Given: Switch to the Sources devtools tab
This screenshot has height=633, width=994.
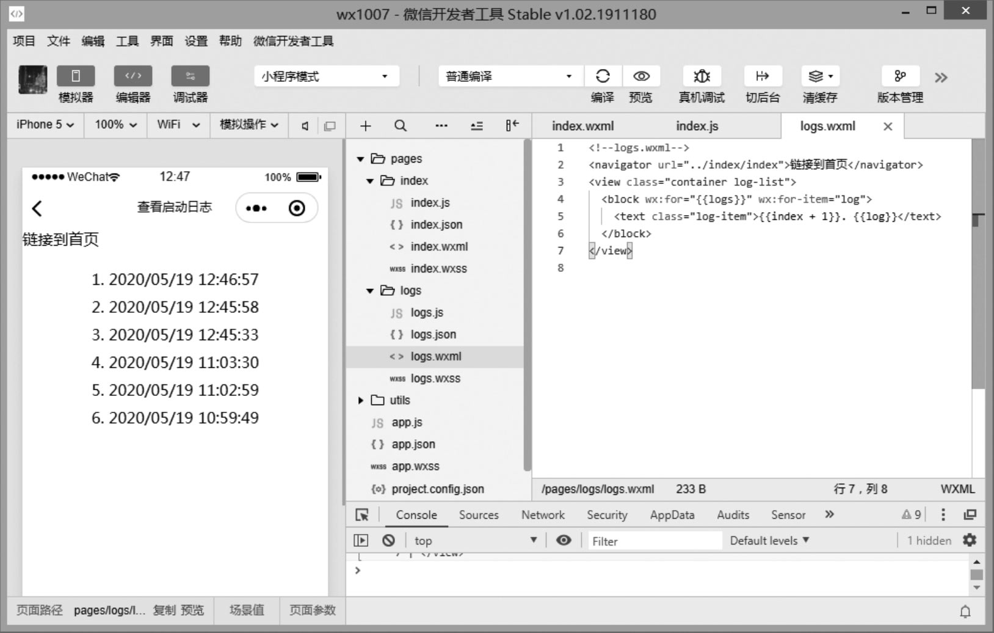Looking at the screenshot, I should click(479, 515).
